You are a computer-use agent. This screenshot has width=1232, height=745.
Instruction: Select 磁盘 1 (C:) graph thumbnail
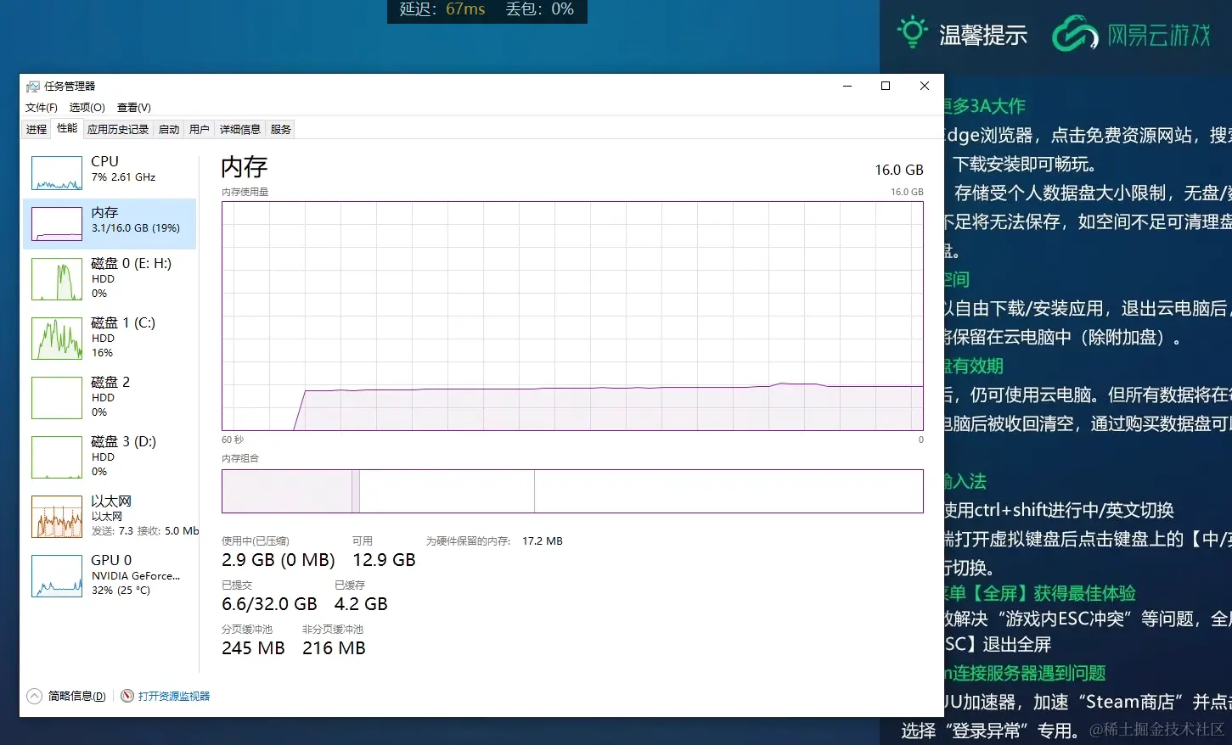coord(57,339)
